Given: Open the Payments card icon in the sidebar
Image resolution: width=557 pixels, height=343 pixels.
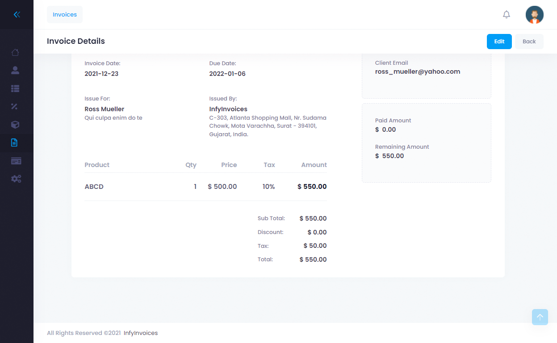Looking at the screenshot, I should click(x=16, y=161).
